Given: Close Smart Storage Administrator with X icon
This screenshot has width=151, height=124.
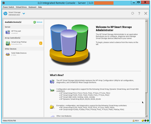Looking at the screenshot, I should coord(146,13).
